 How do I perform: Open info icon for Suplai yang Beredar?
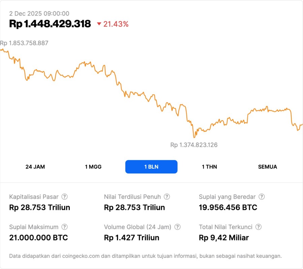262,197
